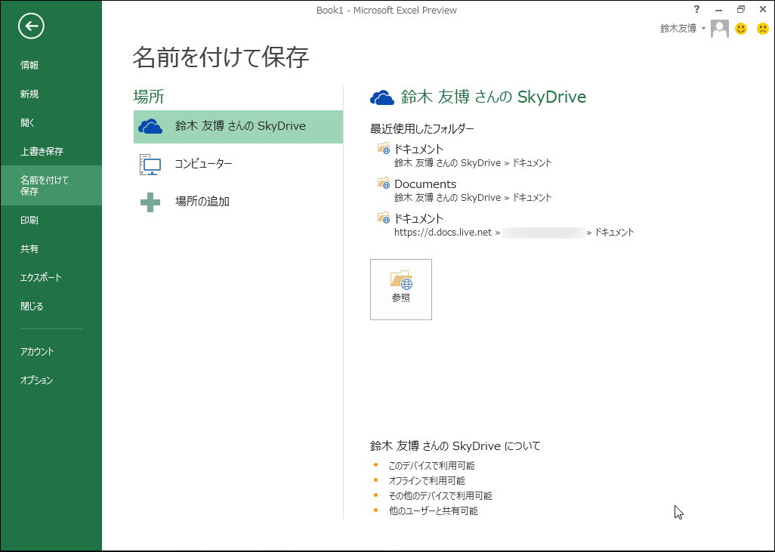Send feedback with the smiley face icon

click(742, 29)
